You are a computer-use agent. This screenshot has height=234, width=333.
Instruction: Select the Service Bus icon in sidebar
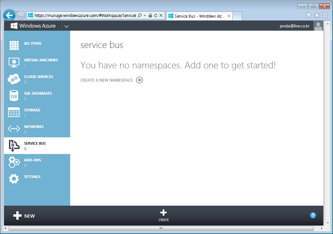[14, 146]
